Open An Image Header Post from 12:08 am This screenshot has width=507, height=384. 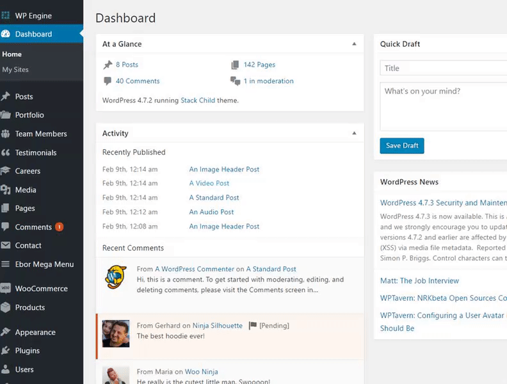point(224,227)
